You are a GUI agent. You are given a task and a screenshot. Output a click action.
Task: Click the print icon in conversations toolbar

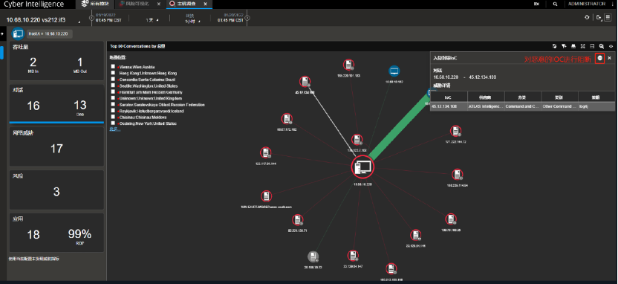(x=573, y=46)
